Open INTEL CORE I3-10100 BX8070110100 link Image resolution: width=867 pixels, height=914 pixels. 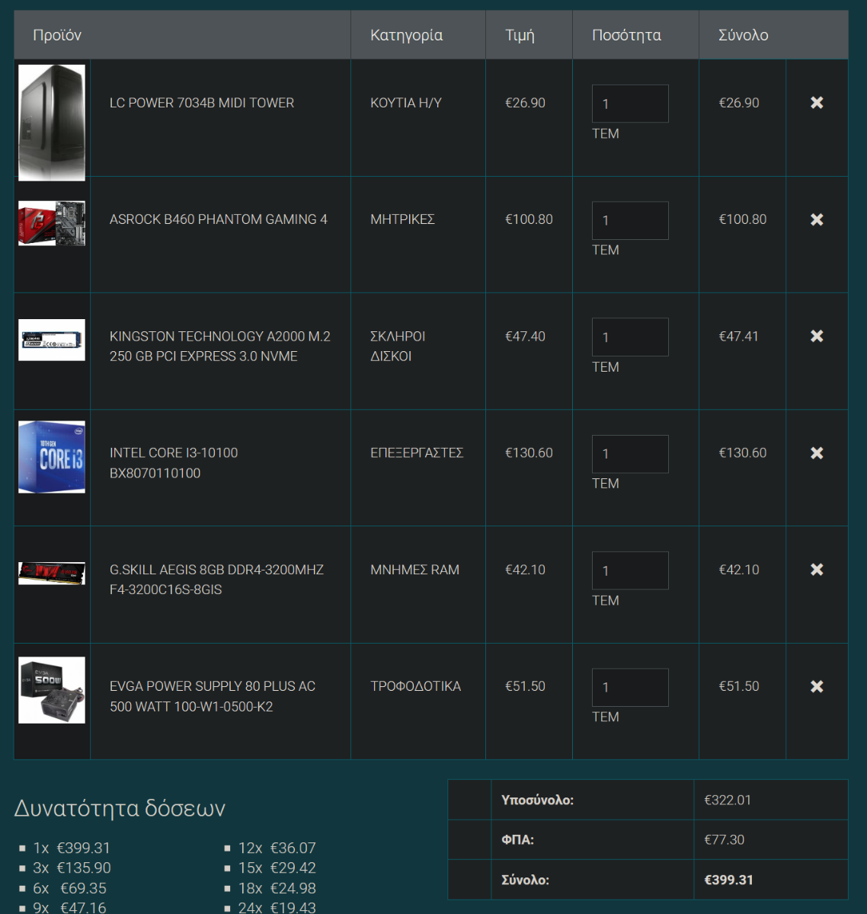point(174,463)
